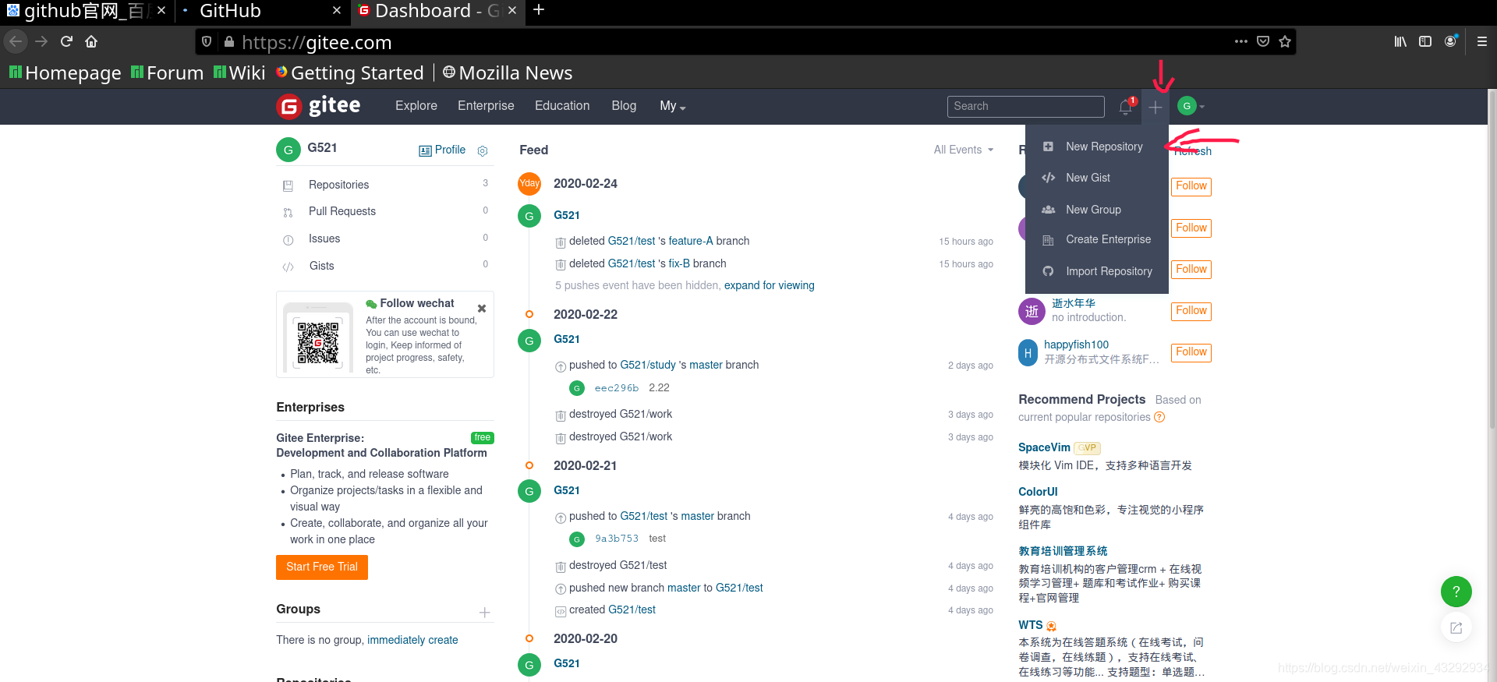Open SpaceVim recommended project
Image resolution: width=1497 pixels, height=682 pixels.
pyautogui.click(x=1044, y=447)
